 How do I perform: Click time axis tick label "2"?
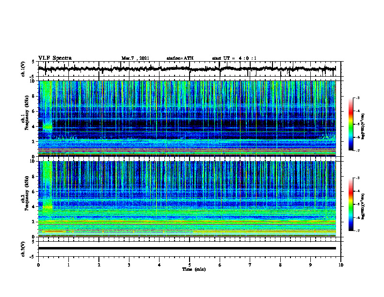[x=99, y=265]
